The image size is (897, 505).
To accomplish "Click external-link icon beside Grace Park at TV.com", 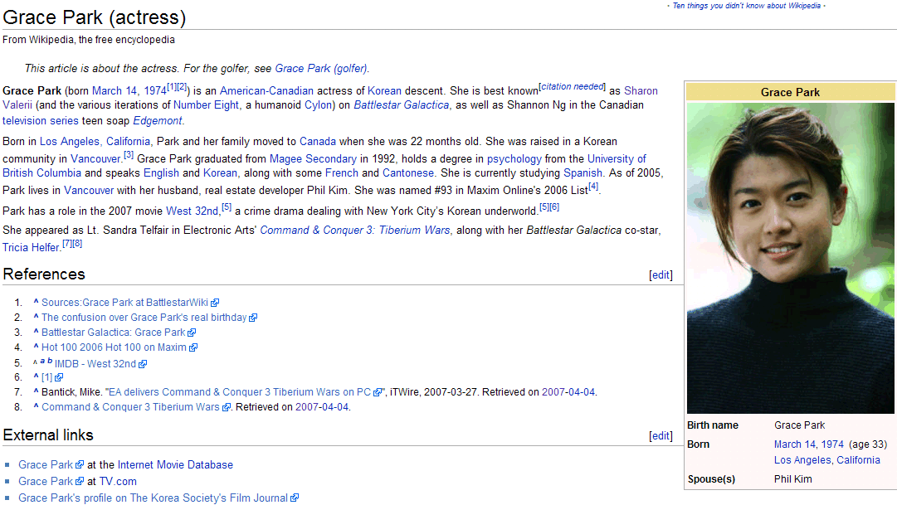I will coord(80,482).
